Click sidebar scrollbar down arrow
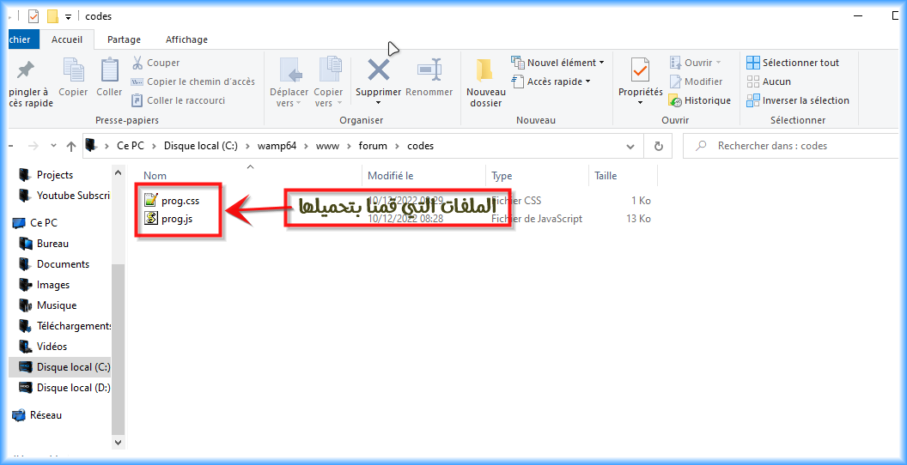Image resolution: width=907 pixels, height=465 pixels. 118,443
